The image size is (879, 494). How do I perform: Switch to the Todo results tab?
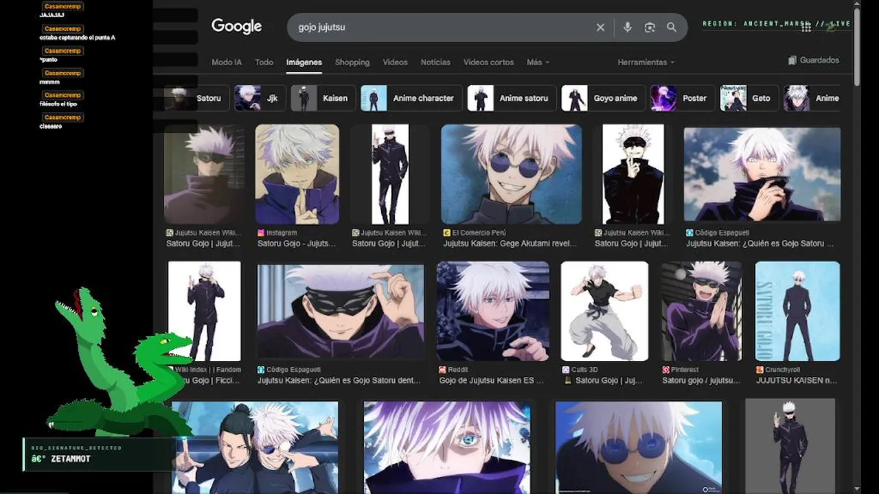pyautogui.click(x=264, y=62)
